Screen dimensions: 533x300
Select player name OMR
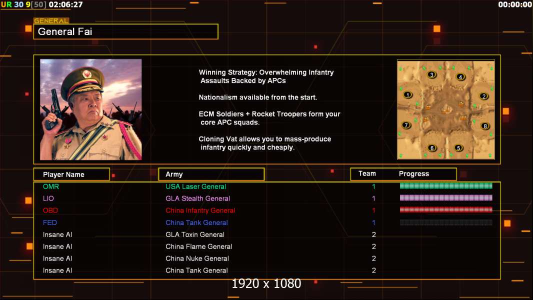pos(51,186)
